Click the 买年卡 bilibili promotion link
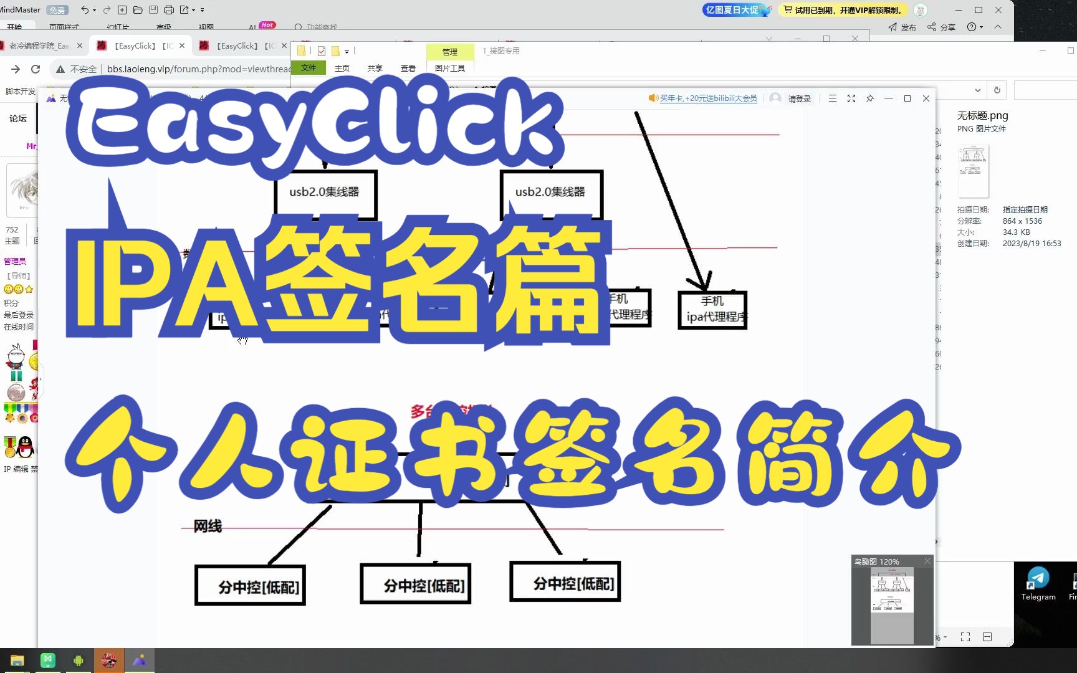The width and height of the screenshot is (1077, 673). pyautogui.click(x=708, y=98)
